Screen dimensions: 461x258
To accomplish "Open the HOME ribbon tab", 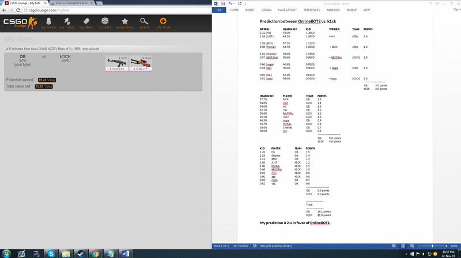I will [x=235, y=10].
